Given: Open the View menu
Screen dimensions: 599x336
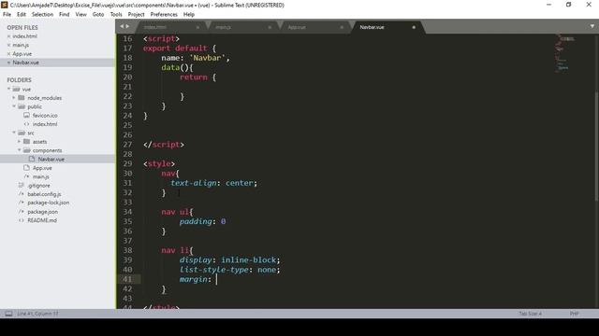Looking at the screenshot, I should click(81, 15).
